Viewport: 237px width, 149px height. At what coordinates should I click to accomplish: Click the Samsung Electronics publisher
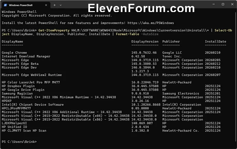coord(181,94)
